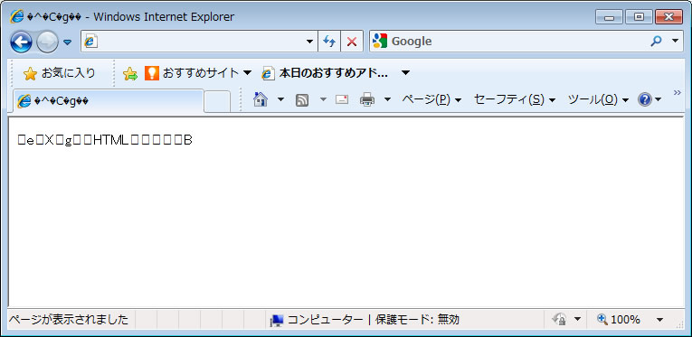Click the computer zone icon in status bar
This screenshot has height=337, width=692.
tap(276, 320)
